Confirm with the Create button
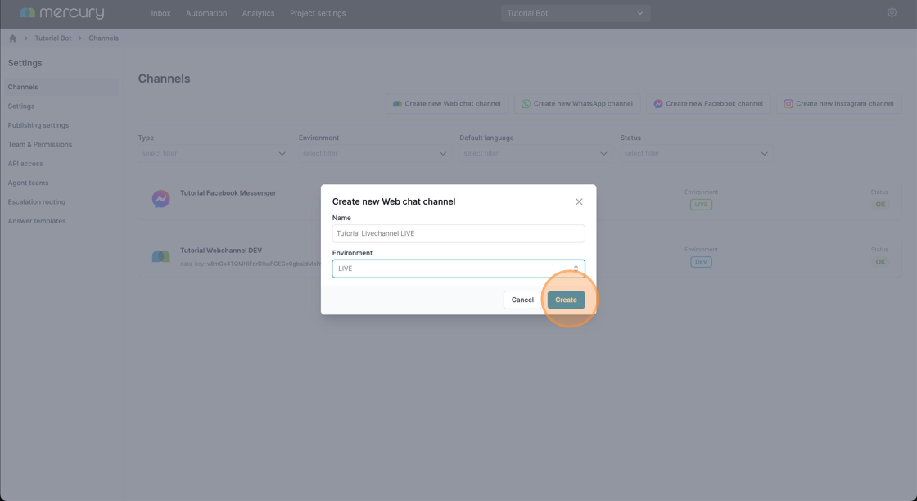 [566, 300]
